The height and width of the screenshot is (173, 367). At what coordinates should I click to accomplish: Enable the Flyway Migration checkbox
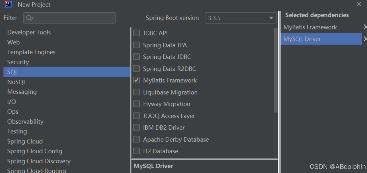[x=137, y=104]
